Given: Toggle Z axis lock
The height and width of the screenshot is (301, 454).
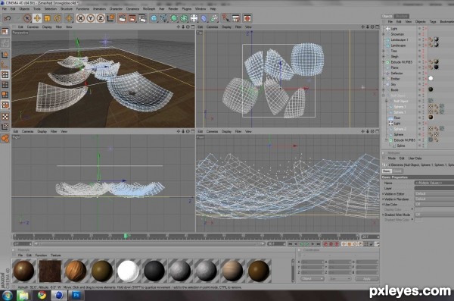Looking at the screenshot, I should (101, 18).
